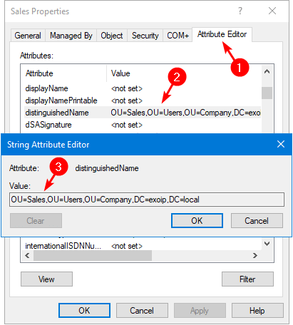Click OK at the bottom of Sales Properties
The image size is (293, 325).
[84, 311]
